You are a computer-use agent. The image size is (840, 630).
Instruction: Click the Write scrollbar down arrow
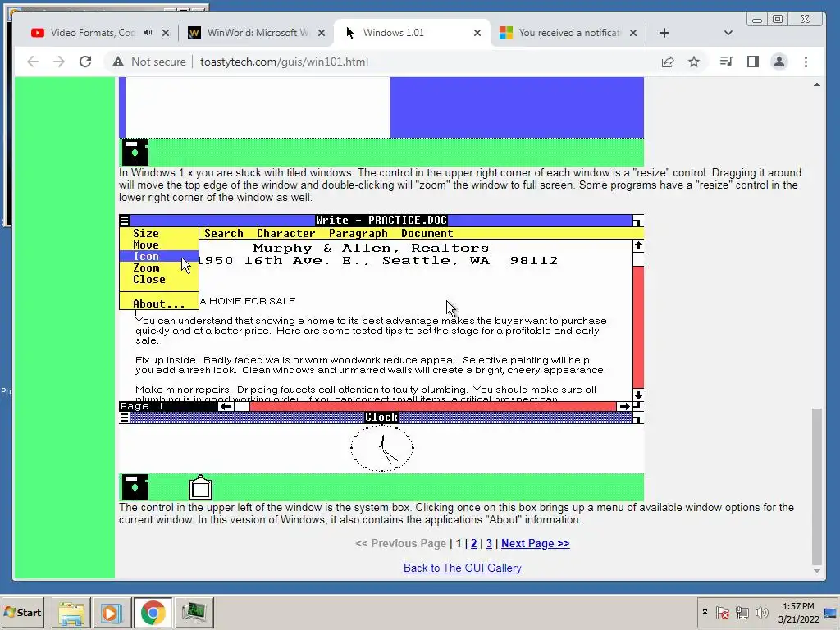(x=638, y=395)
